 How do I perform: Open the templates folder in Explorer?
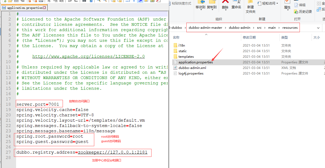[x=186, y=56]
